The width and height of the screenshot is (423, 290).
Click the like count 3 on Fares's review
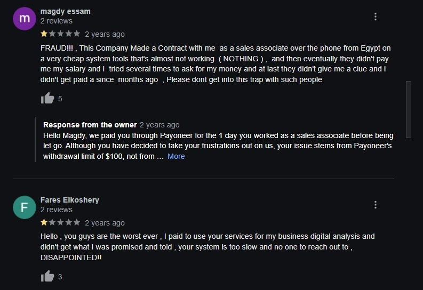click(x=60, y=277)
